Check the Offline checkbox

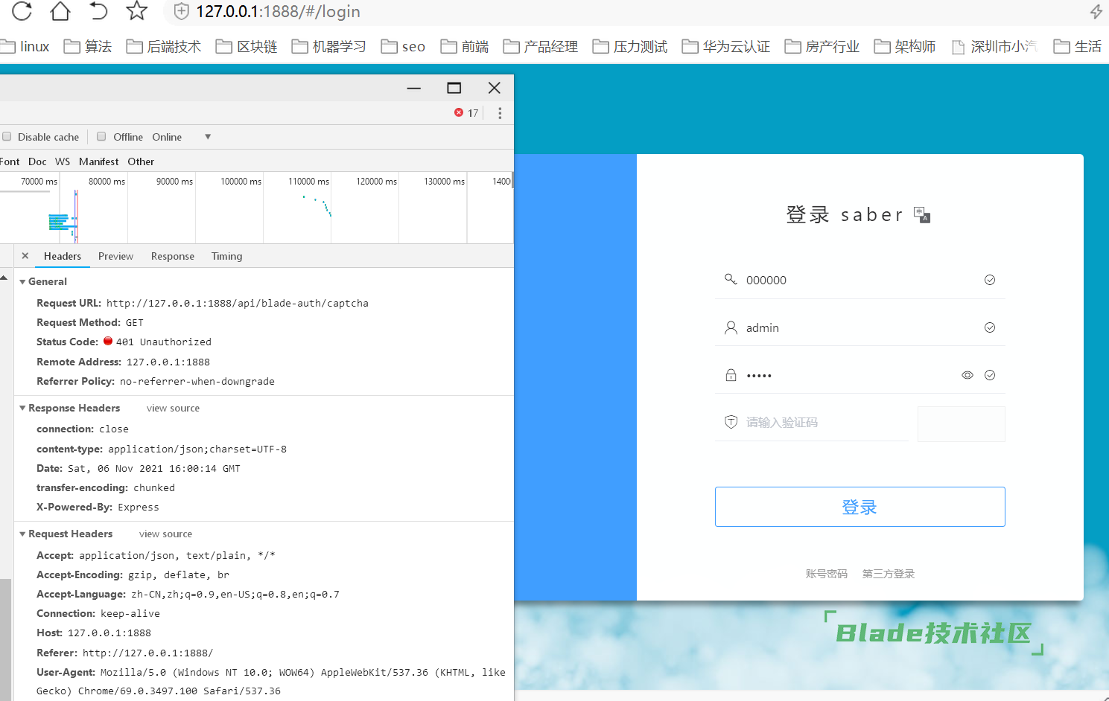point(101,136)
